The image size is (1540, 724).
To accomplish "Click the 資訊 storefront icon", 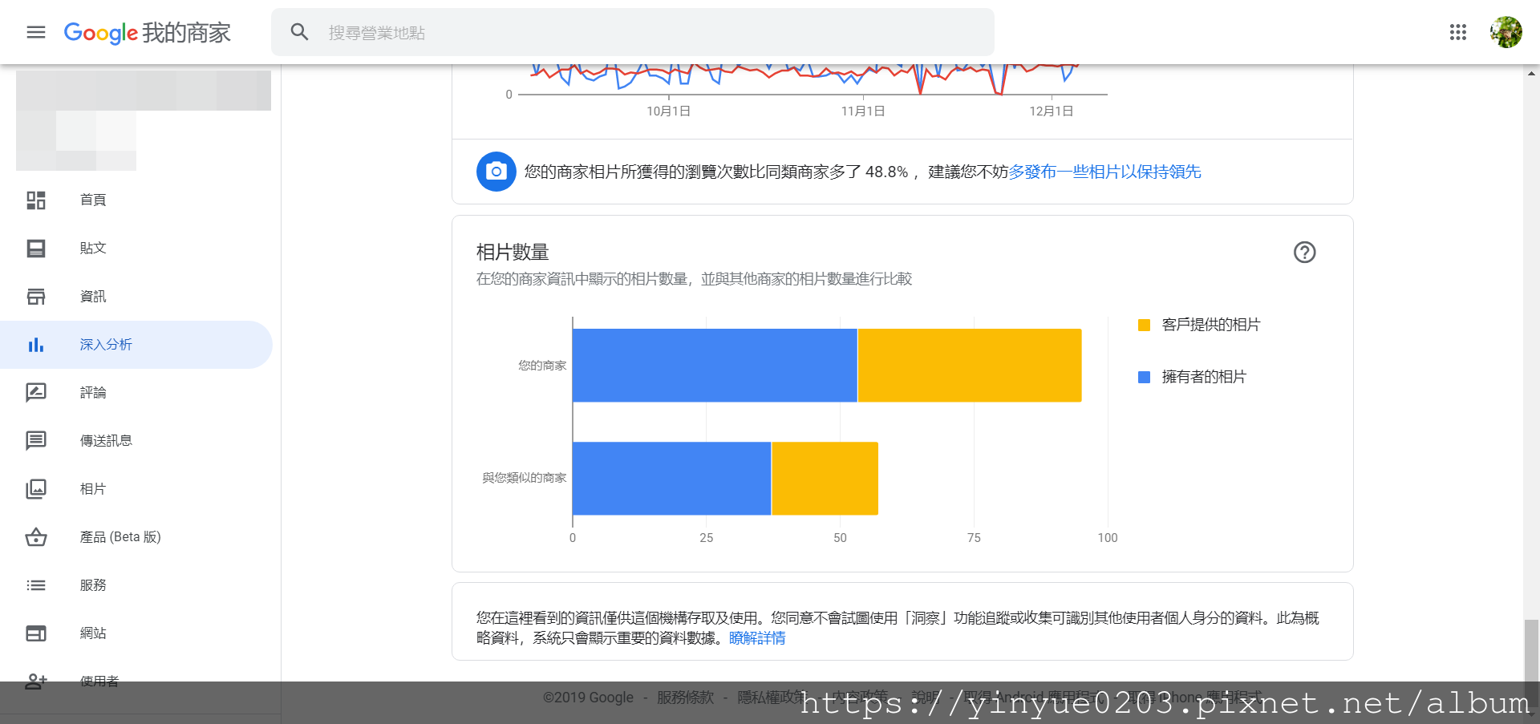I will (x=36, y=297).
